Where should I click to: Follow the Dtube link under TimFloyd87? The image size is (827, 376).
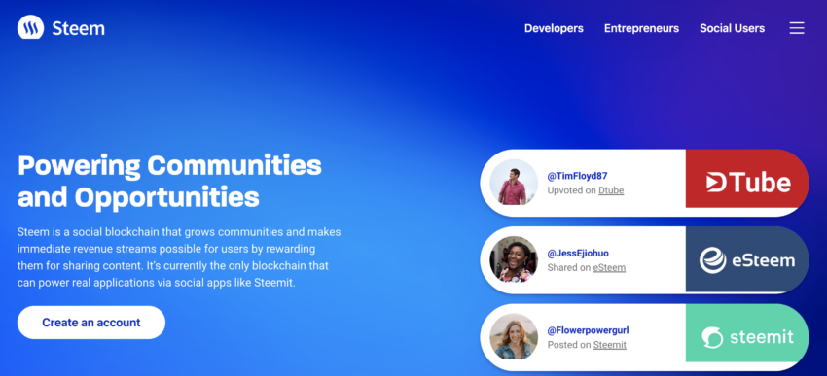(x=611, y=190)
